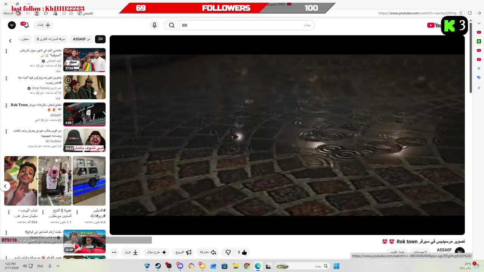Viewport: 484px width, 272px height.
Task: Click the Windows Start button
Action: click(x=336, y=266)
